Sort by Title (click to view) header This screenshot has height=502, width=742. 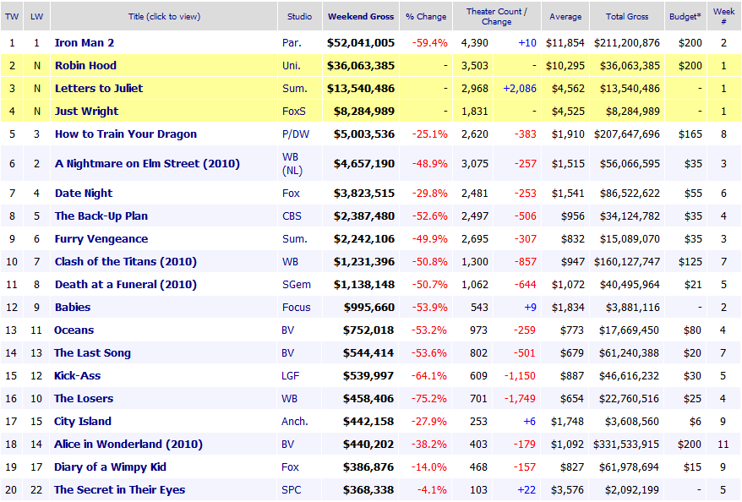coord(164,17)
